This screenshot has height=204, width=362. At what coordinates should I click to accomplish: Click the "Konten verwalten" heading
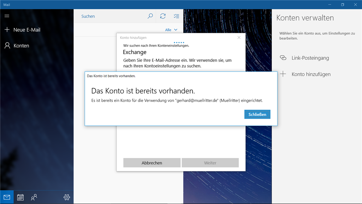coord(305,18)
